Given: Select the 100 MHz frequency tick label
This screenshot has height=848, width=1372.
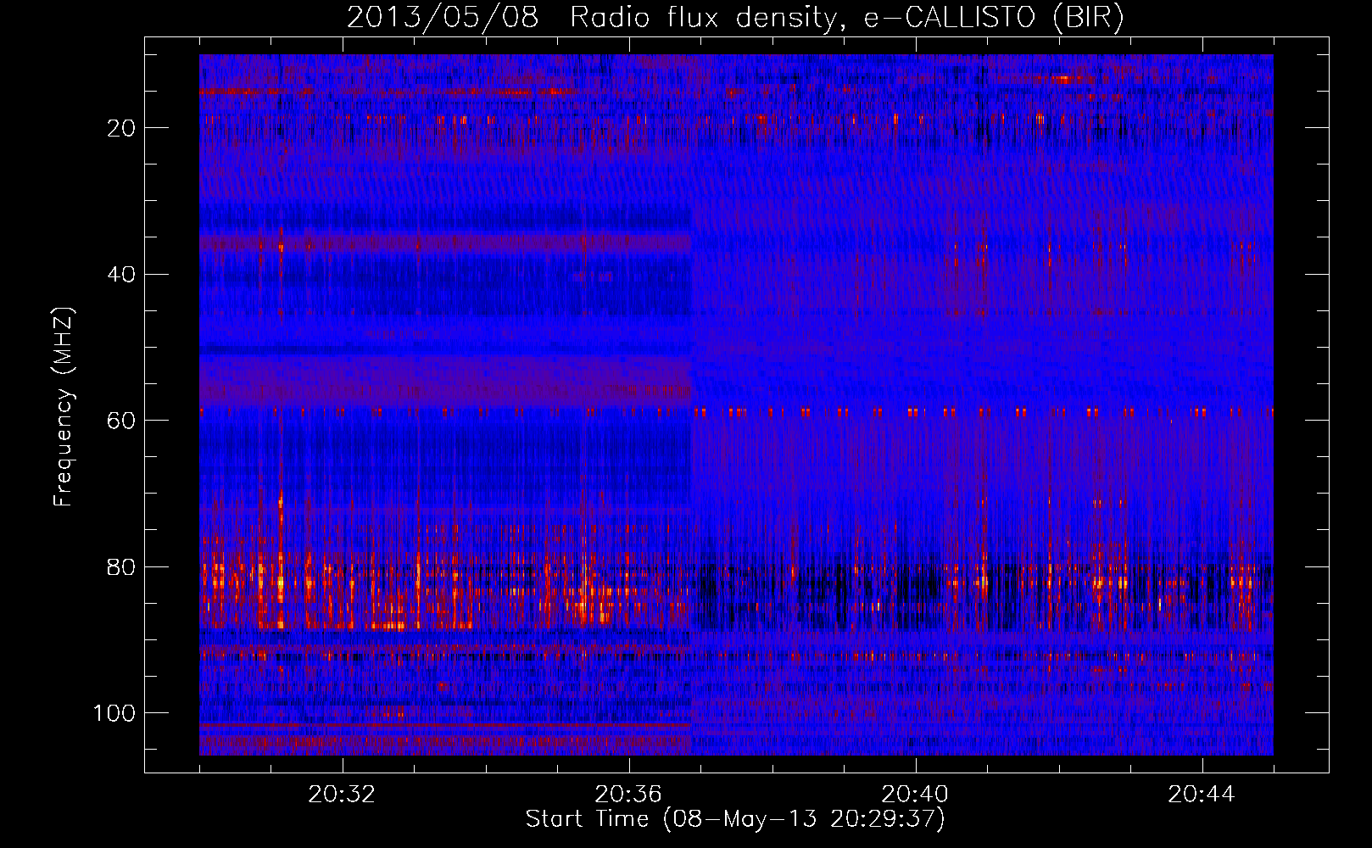Looking at the screenshot, I should point(115,713).
